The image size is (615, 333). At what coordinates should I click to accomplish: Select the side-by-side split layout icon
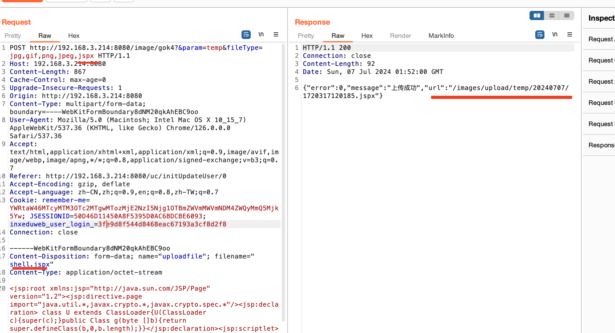537,15
